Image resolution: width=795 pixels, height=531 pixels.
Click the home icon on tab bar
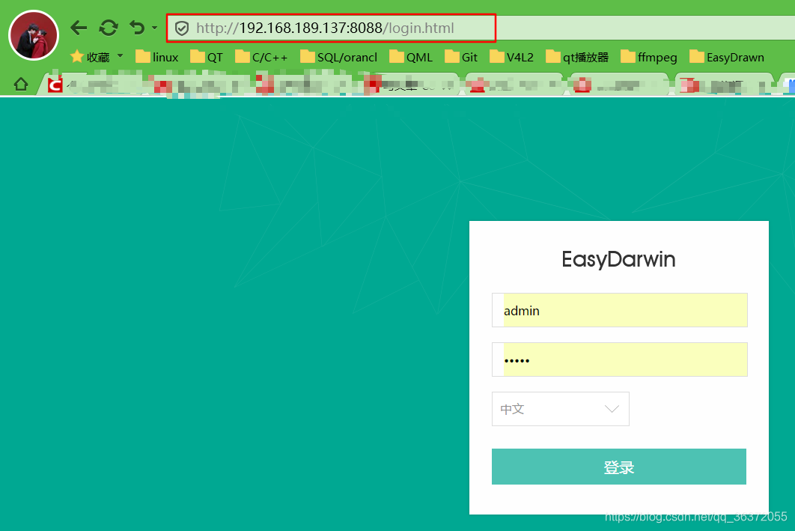(21, 84)
